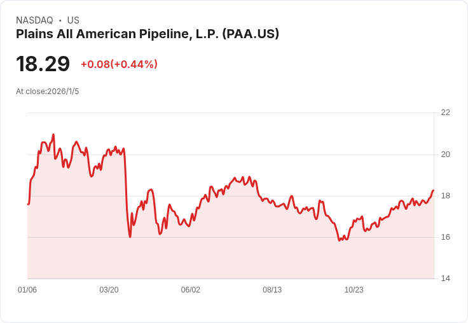Click the 20 y-axis label
This screenshot has width=468, height=323.
(445, 155)
